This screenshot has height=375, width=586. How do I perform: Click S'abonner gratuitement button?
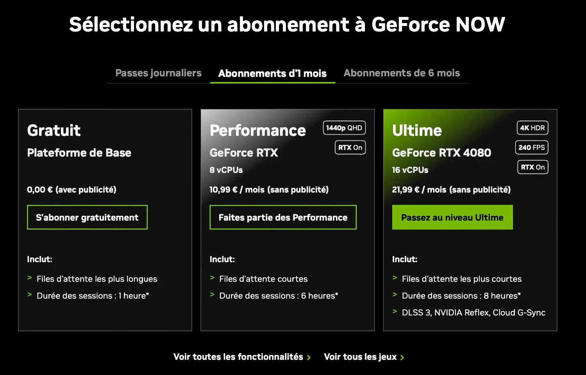87,217
